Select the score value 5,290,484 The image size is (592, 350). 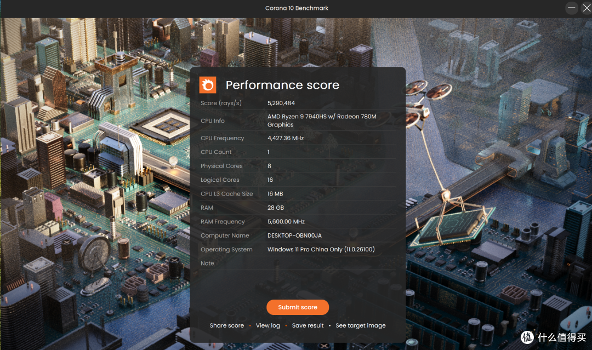coord(281,103)
